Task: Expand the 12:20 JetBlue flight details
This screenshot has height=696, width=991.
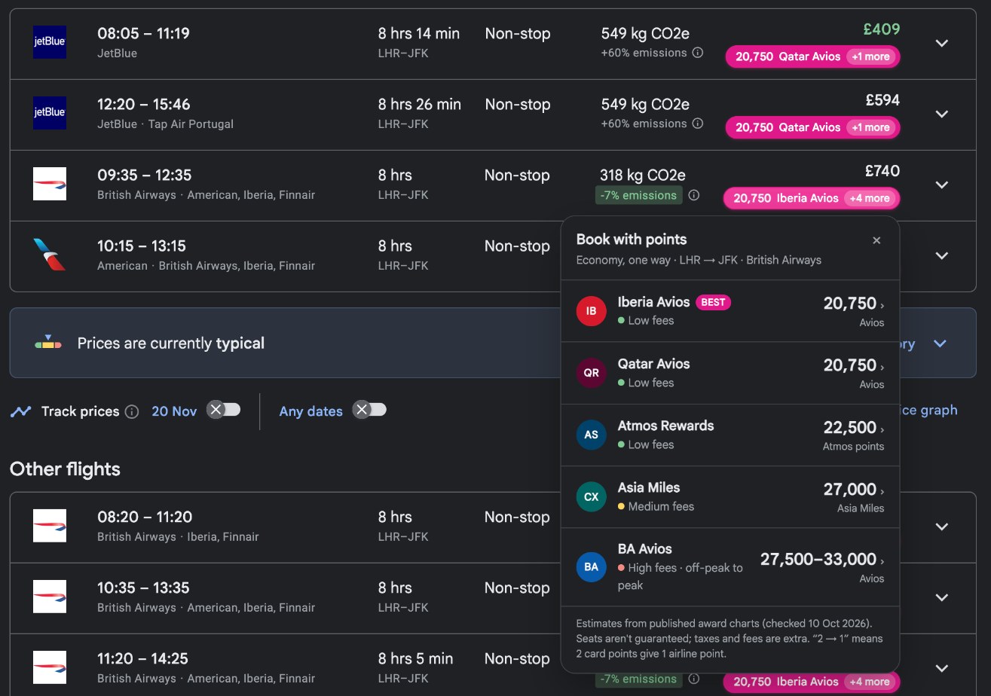Action: tap(942, 114)
